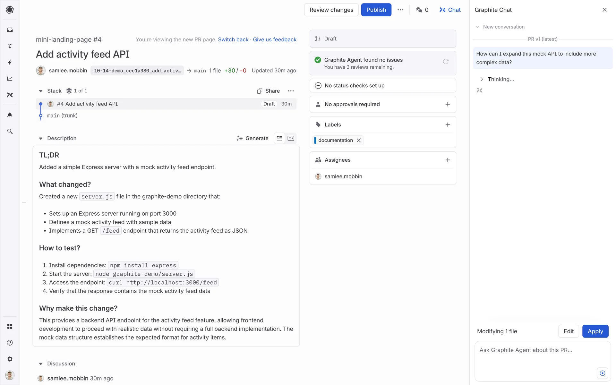Focus the Ask Graphite Agent input field

[536, 356]
